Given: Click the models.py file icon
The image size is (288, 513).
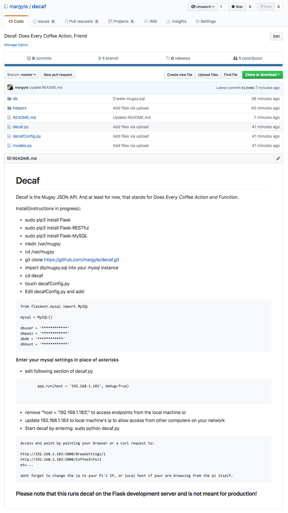Looking at the screenshot, I should tap(9, 146).
